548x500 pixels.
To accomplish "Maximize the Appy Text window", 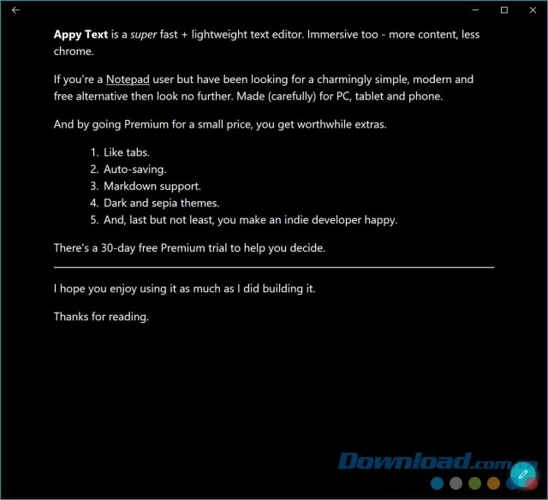I will click(x=504, y=10).
